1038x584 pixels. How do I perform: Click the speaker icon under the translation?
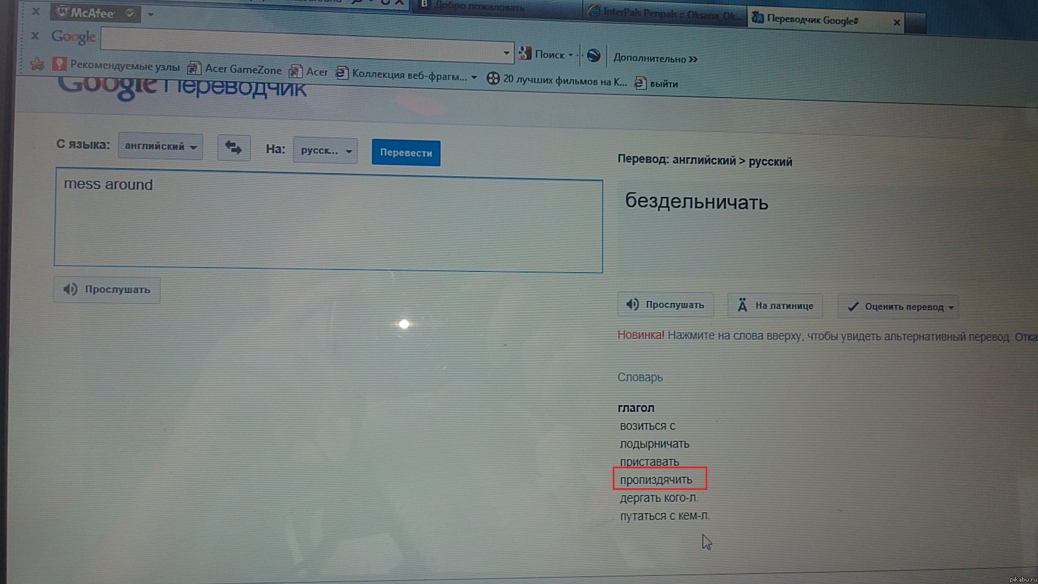tap(633, 305)
